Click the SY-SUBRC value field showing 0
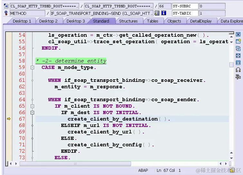Viewport: 243px width, 175px height. (x=212, y=6)
